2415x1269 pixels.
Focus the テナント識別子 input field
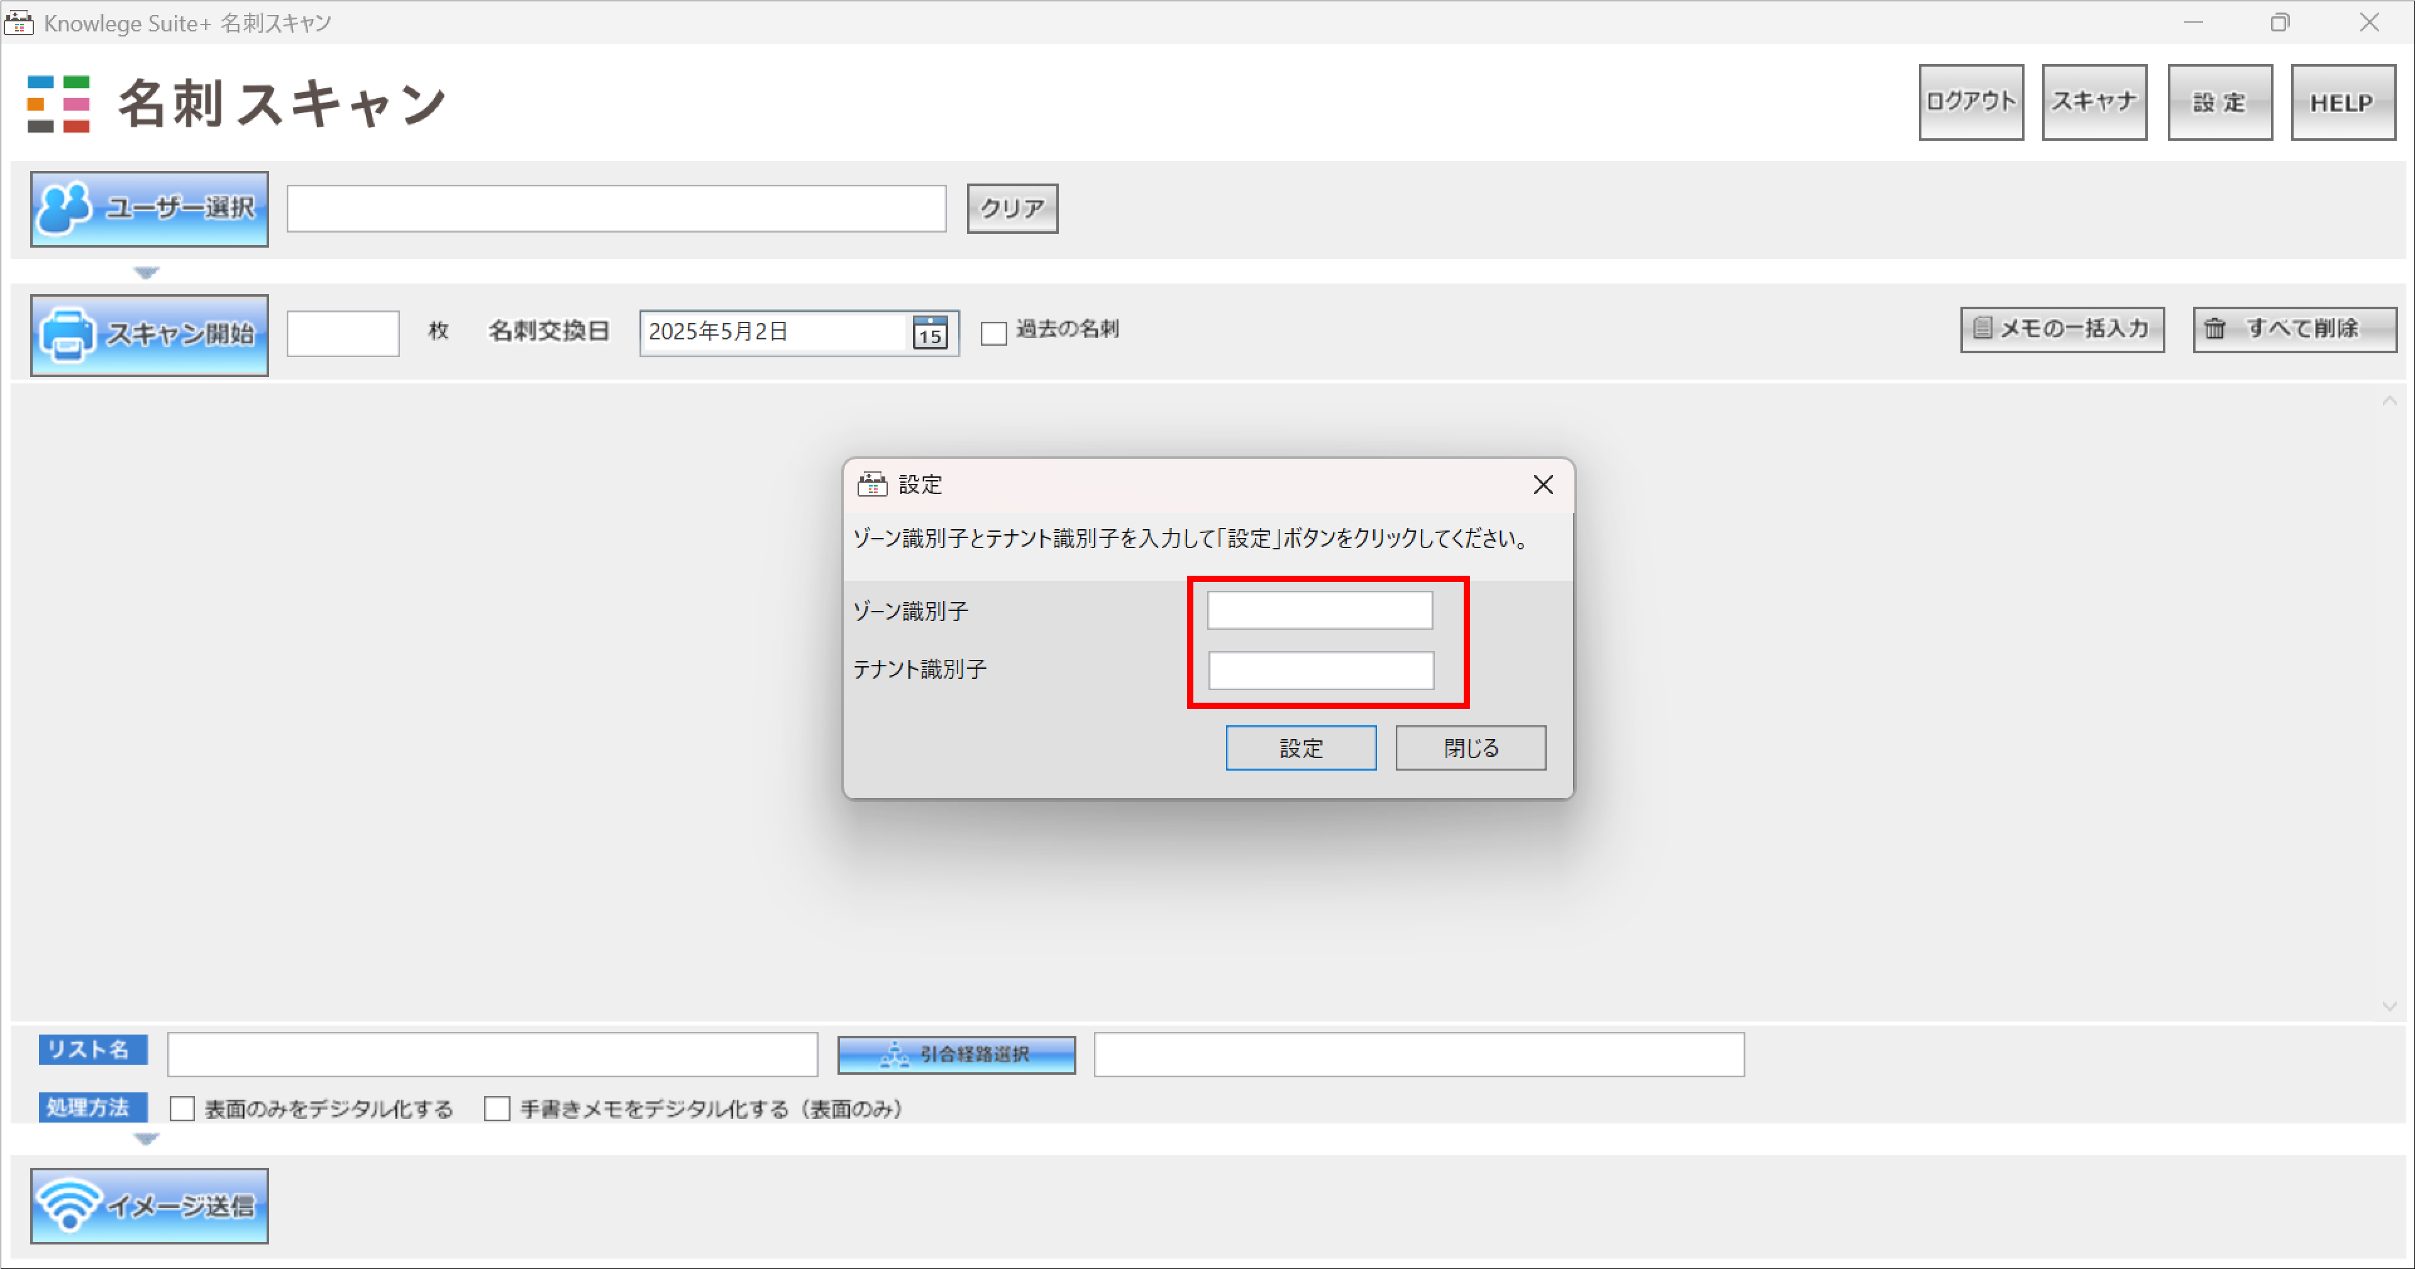point(1320,670)
